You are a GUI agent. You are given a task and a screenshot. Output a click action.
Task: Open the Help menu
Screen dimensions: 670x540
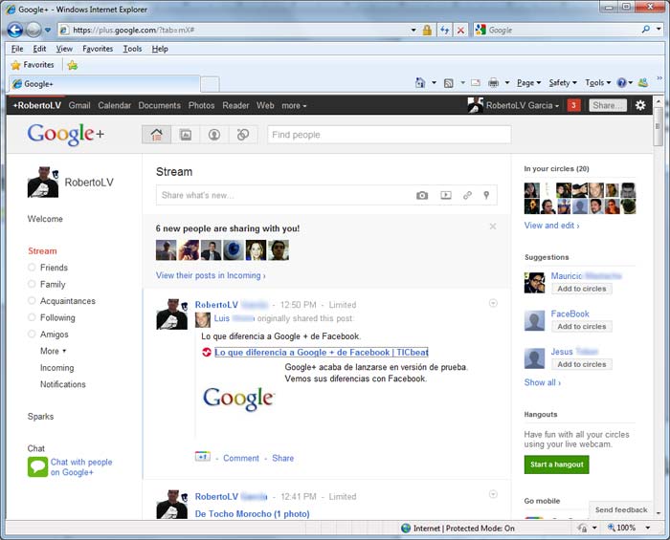point(160,49)
